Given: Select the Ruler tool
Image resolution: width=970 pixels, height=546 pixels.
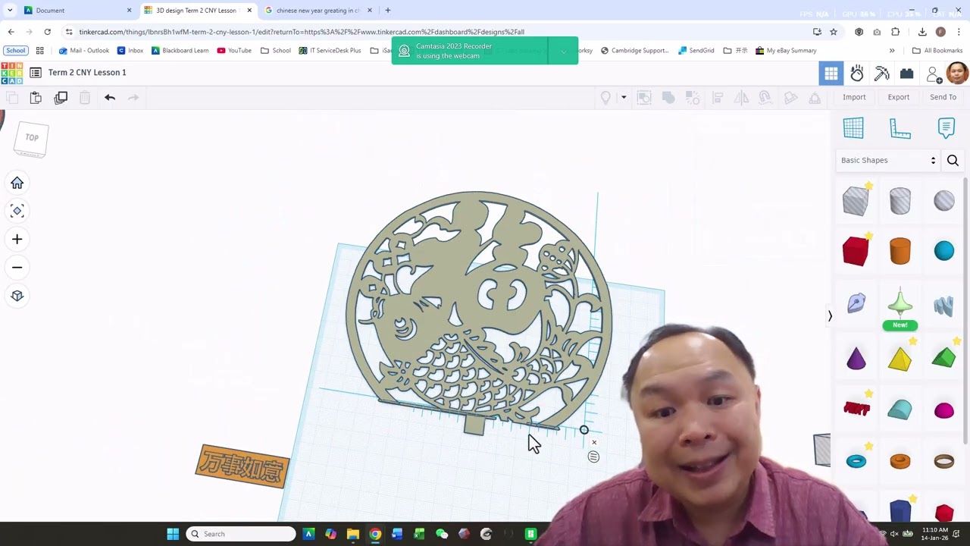Looking at the screenshot, I should 900,128.
